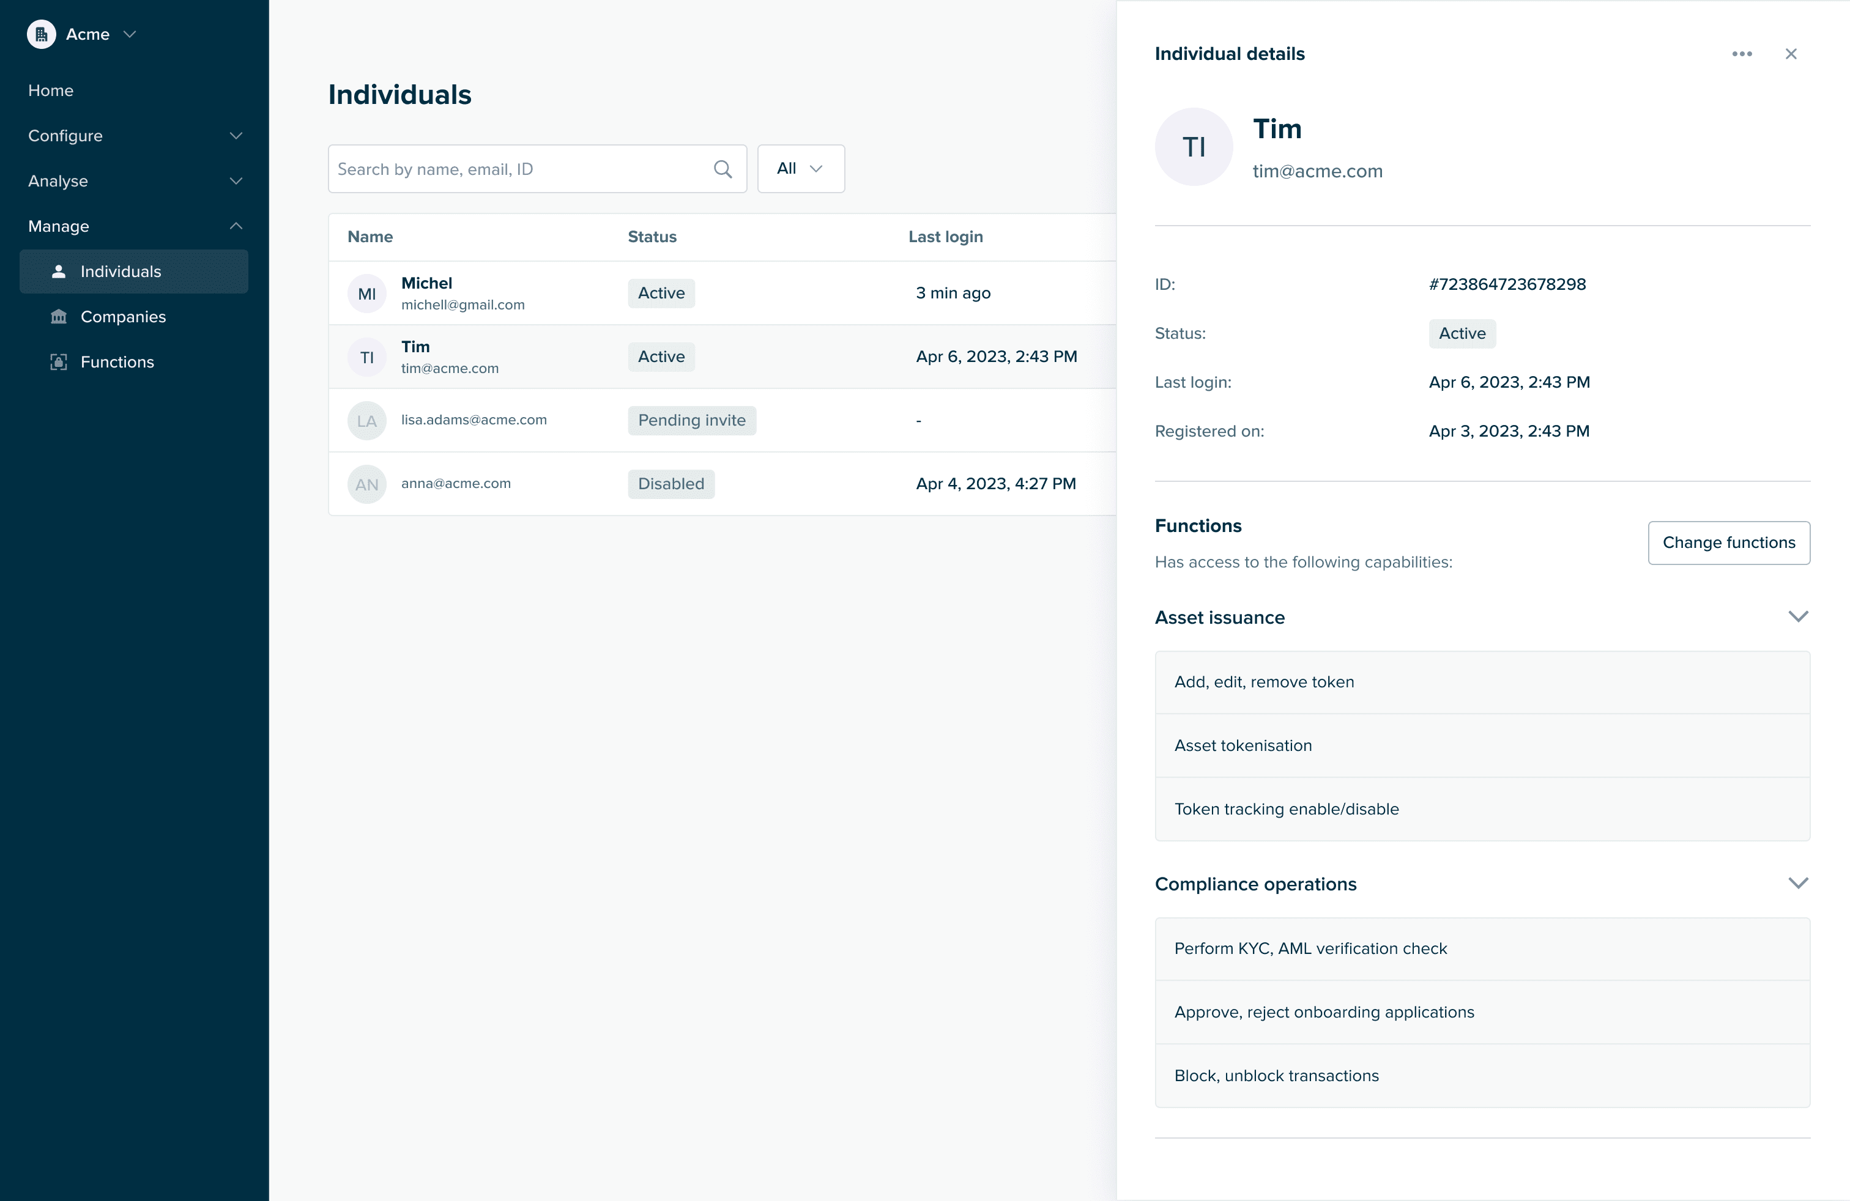Image resolution: width=1850 pixels, height=1201 pixels.
Task: Sort by the Name column header
Action: coord(370,237)
